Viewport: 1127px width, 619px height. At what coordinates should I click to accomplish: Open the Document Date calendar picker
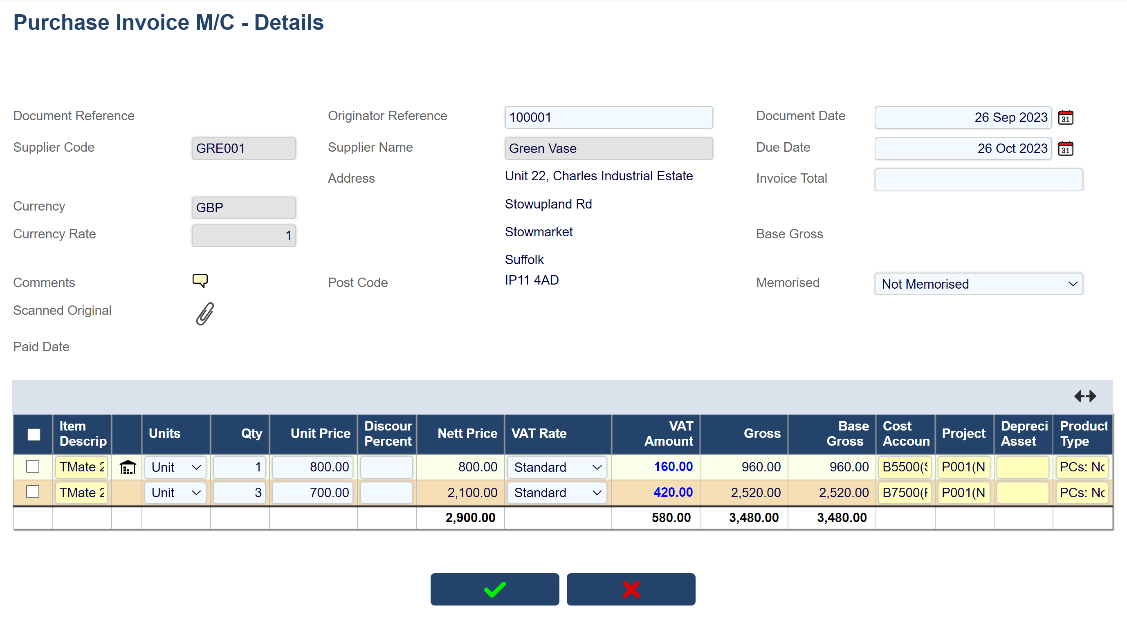tap(1065, 117)
